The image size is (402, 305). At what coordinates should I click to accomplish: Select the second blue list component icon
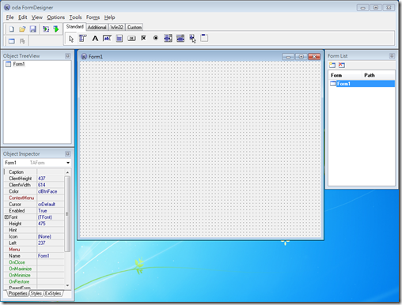pyautogui.click(x=180, y=39)
